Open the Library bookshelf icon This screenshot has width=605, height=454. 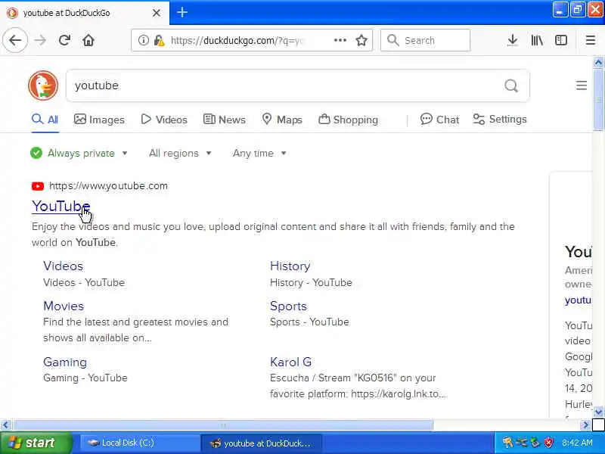[x=537, y=40]
